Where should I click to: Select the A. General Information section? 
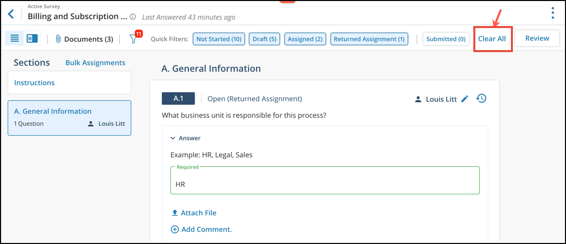point(69,118)
